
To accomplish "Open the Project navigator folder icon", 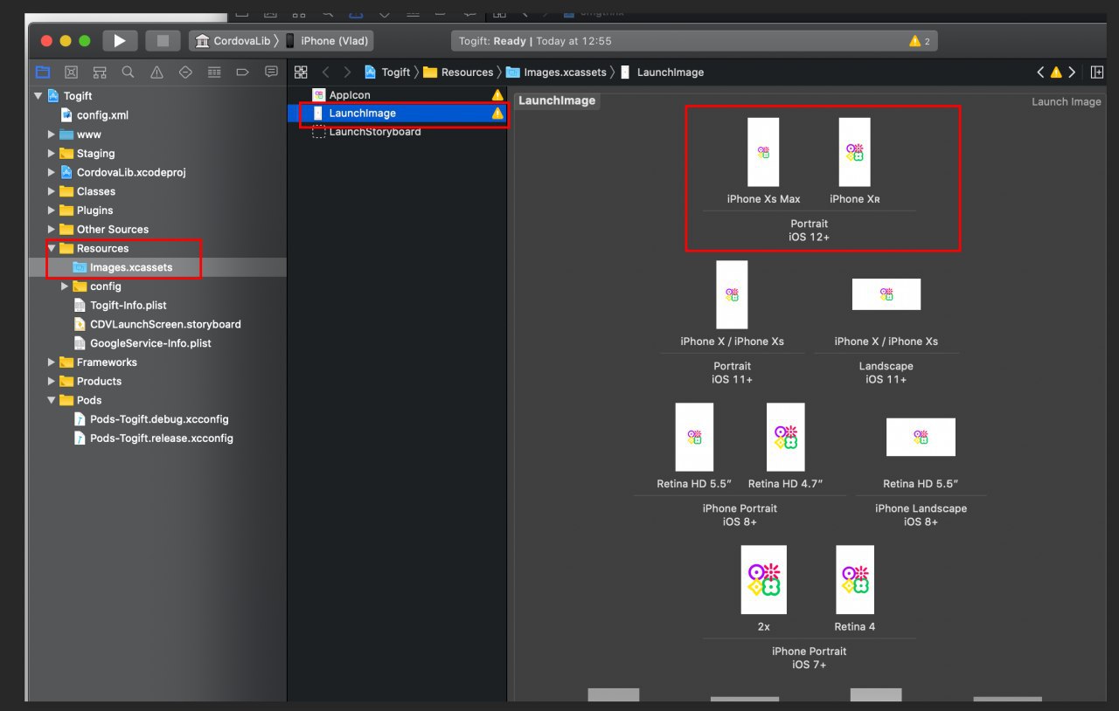I will tap(43, 72).
